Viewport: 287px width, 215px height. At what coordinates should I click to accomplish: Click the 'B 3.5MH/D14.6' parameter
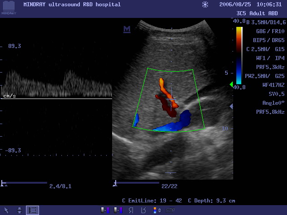click(266, 22)
